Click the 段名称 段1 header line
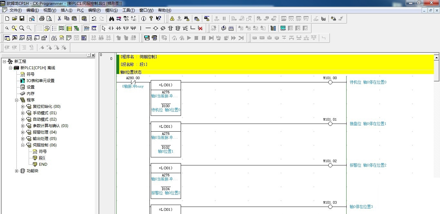This screenshot has height=214, width=440. click(134, 64)
